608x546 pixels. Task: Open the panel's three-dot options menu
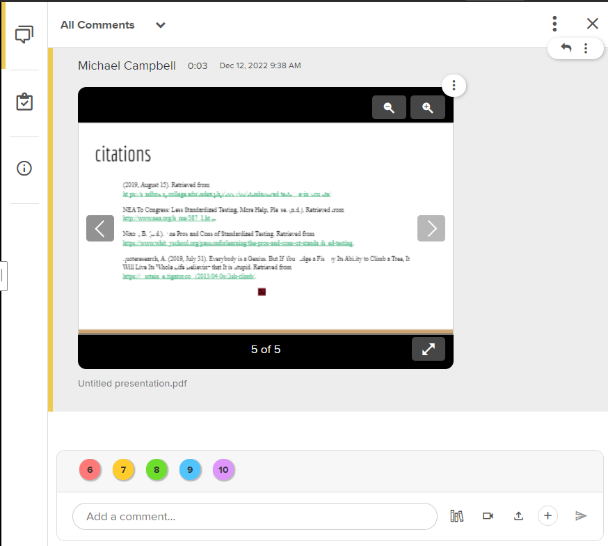click(x=554, y=24)
